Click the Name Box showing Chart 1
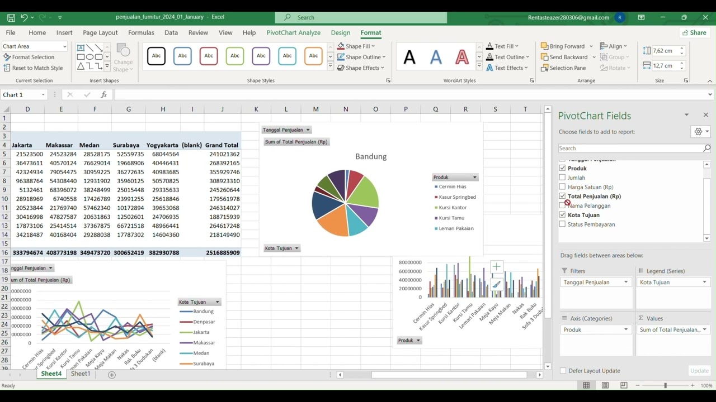This screenshot has height=402, width=716. click(21, 95)
